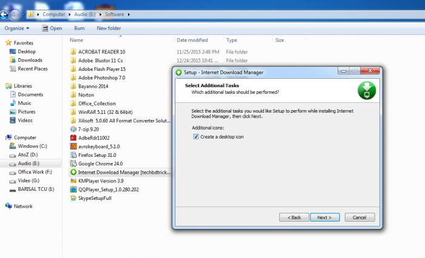425x258 pixels.
Task: Click the 7-zip 9.20 installer icon
Action: (x=73, y=129)
